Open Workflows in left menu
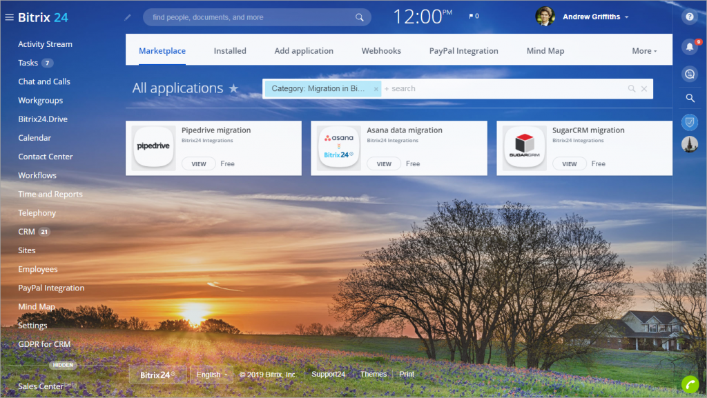This screenshot has width=707, height=398. click(x=37, y=175)
